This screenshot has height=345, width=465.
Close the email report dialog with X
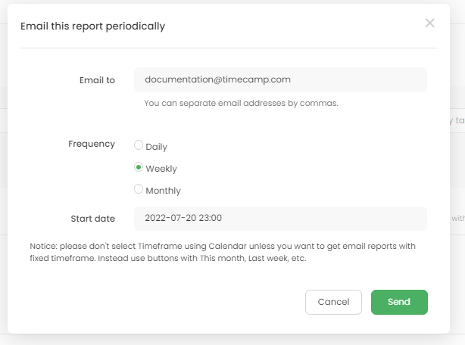(429, 23)
